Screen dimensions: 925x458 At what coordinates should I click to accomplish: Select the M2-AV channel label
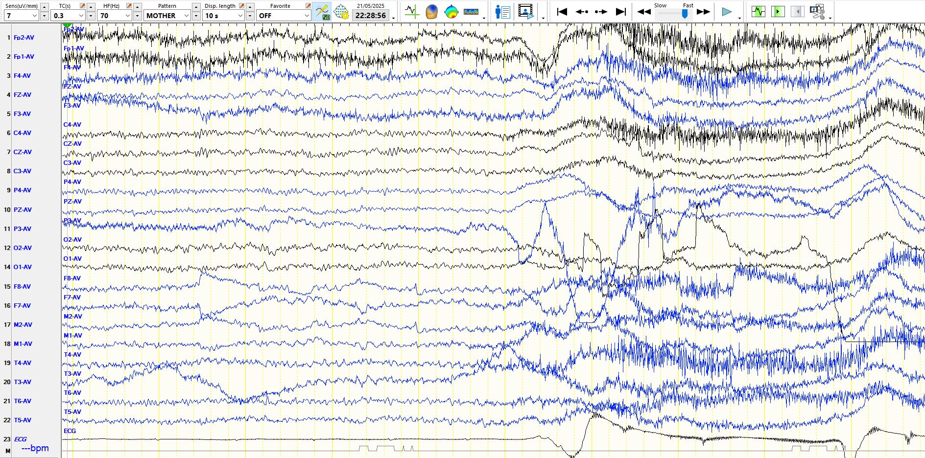tap(23, 324)
